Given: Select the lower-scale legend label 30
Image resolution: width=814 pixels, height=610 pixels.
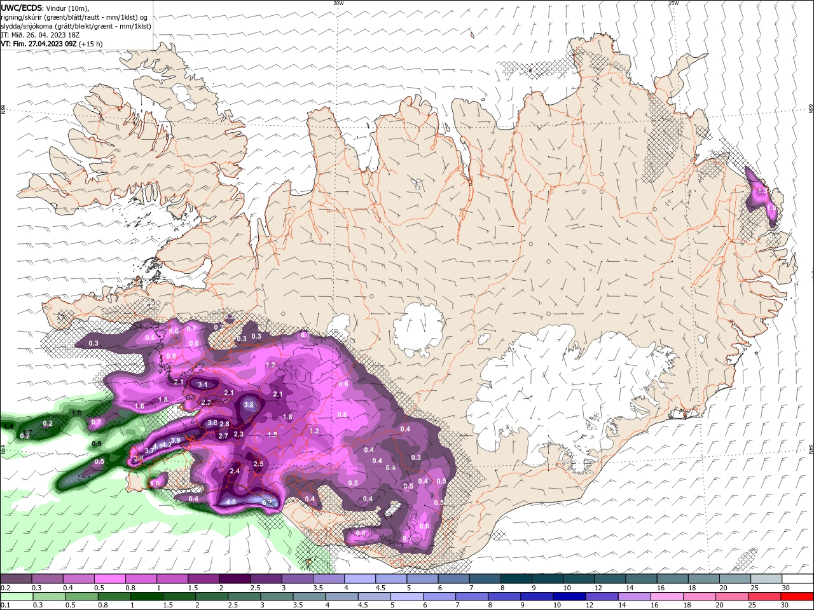Looking at the screenshot, I should tap(784, 605).
